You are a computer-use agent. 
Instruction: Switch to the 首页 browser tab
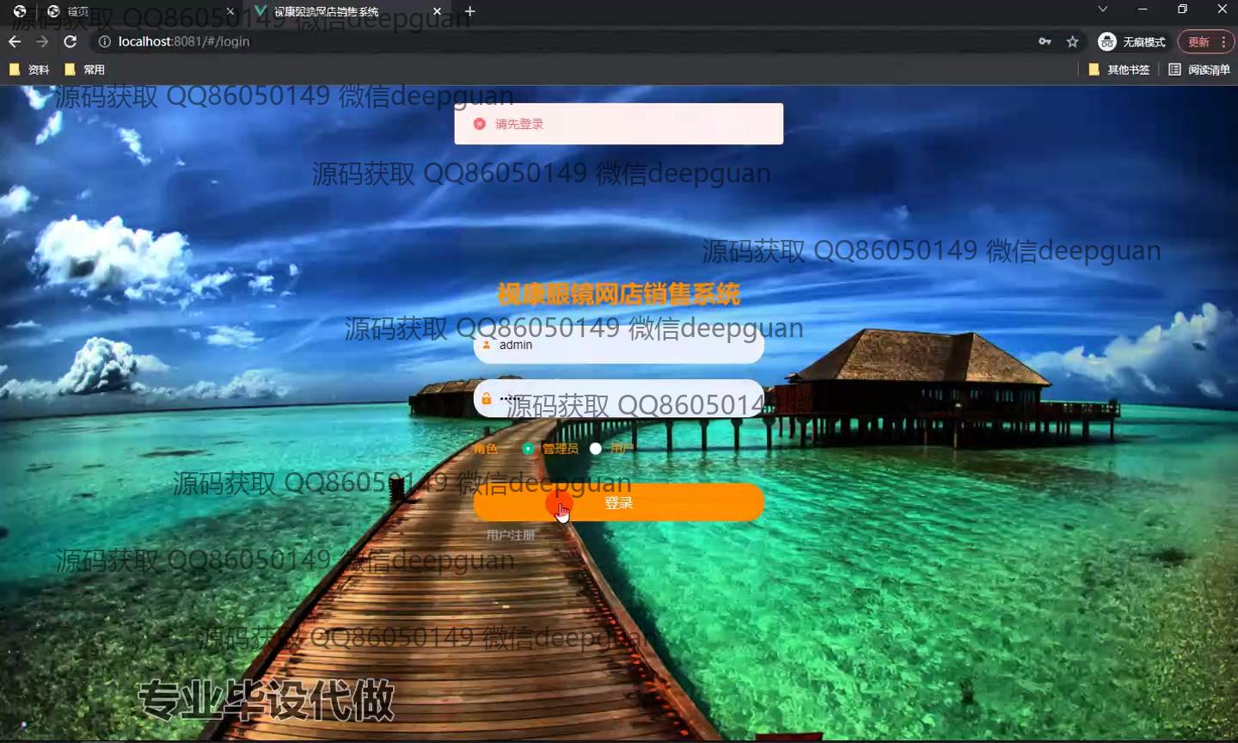[x=129, y=11]
